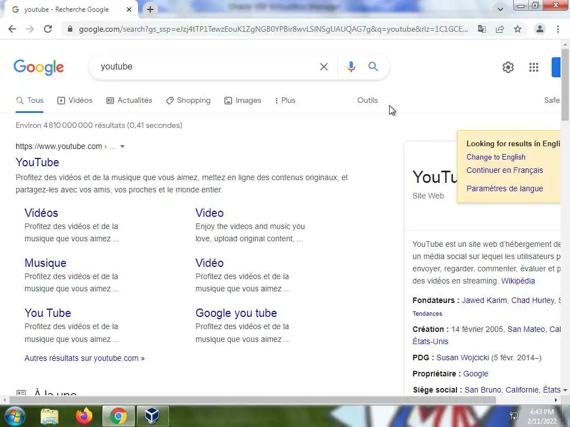This screenshot has width=570, height=427.
Task: Open new tab with plus button
Action: [x=150, y=9]
